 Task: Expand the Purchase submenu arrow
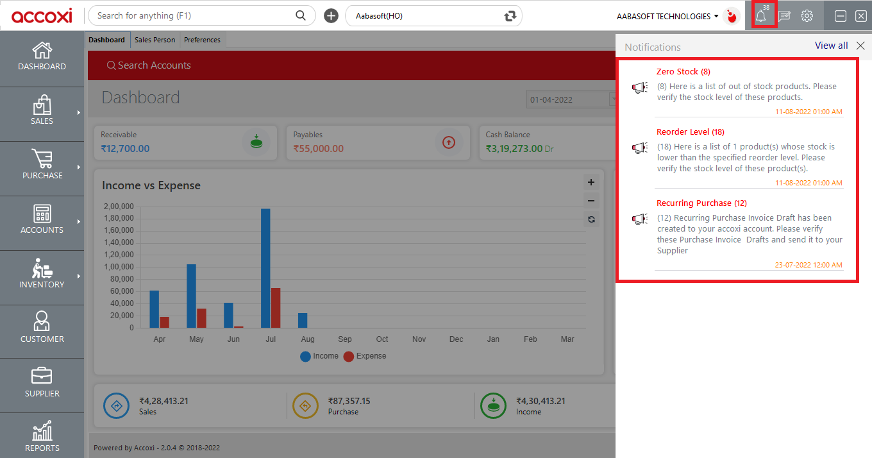point(79,167)
